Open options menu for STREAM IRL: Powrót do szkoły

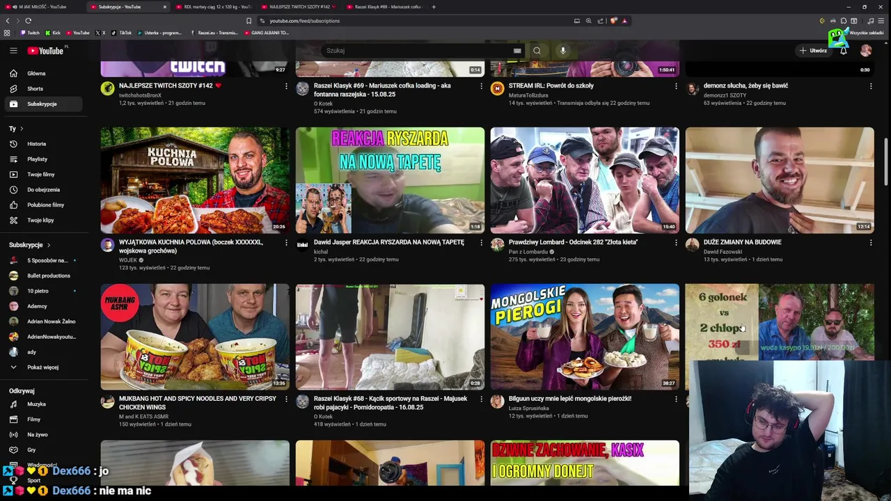(676, 86)
